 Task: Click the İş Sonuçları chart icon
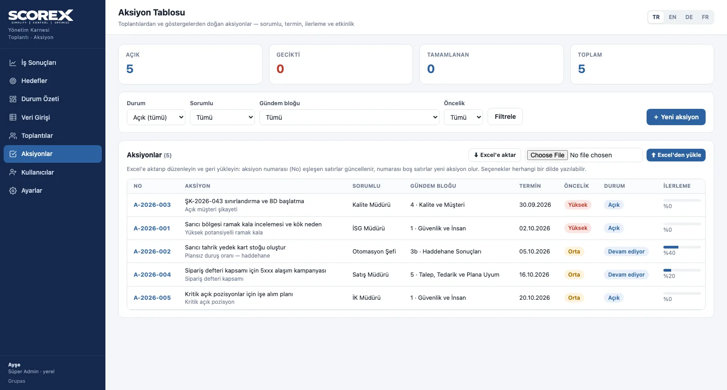(13, 63)
